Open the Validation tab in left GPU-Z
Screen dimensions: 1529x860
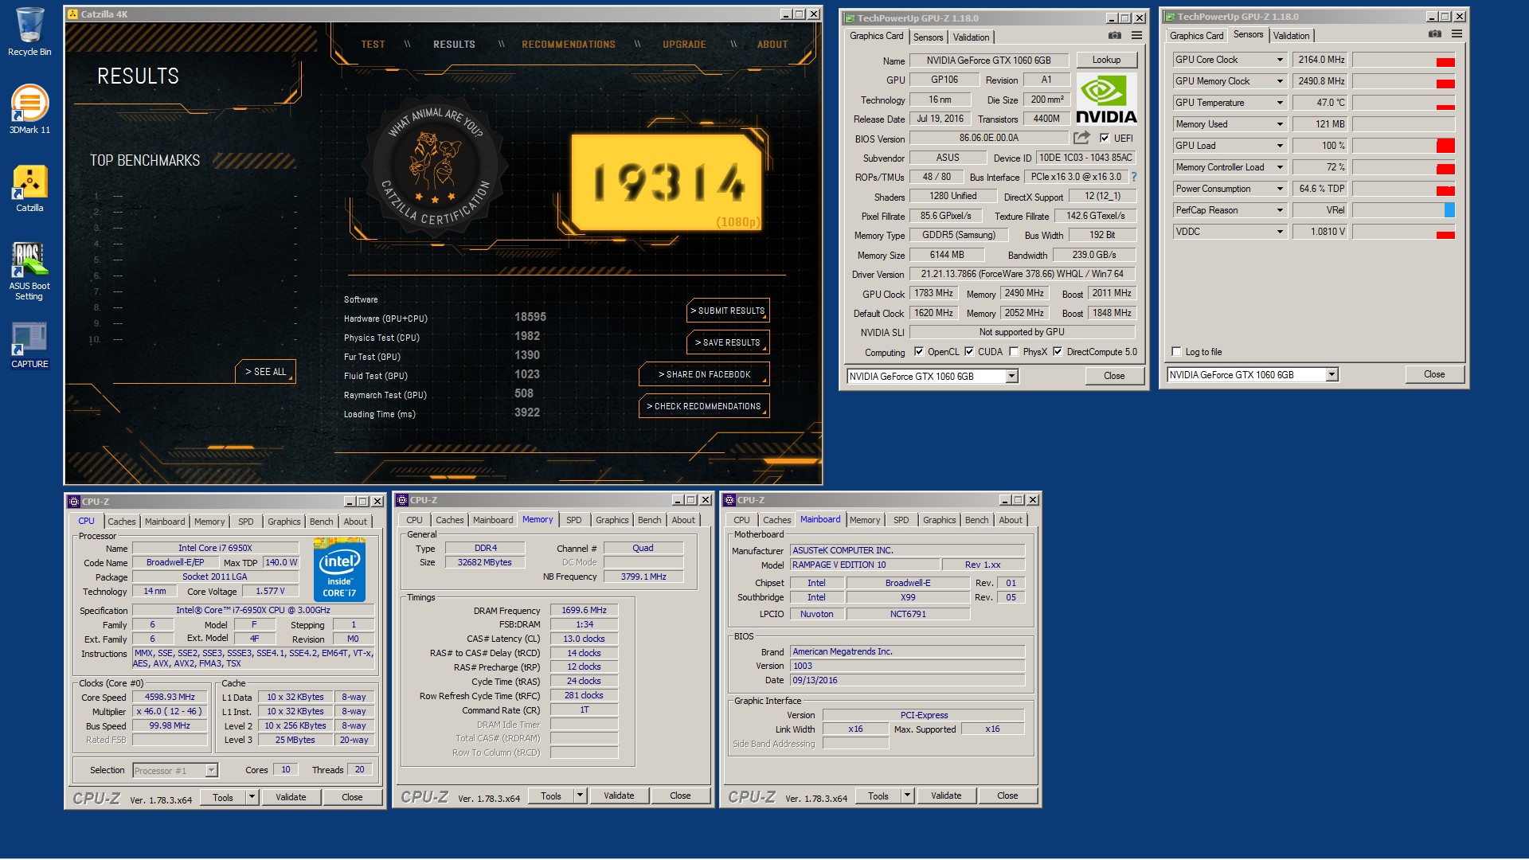click(x=971, y=37)
